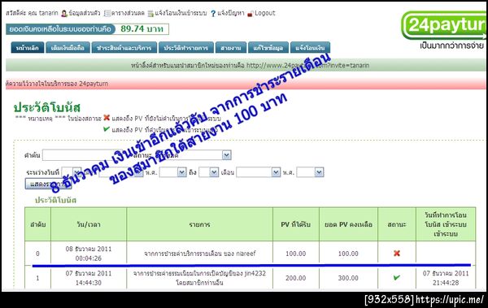Open the end month เดือน dropdown

[259, 172]
